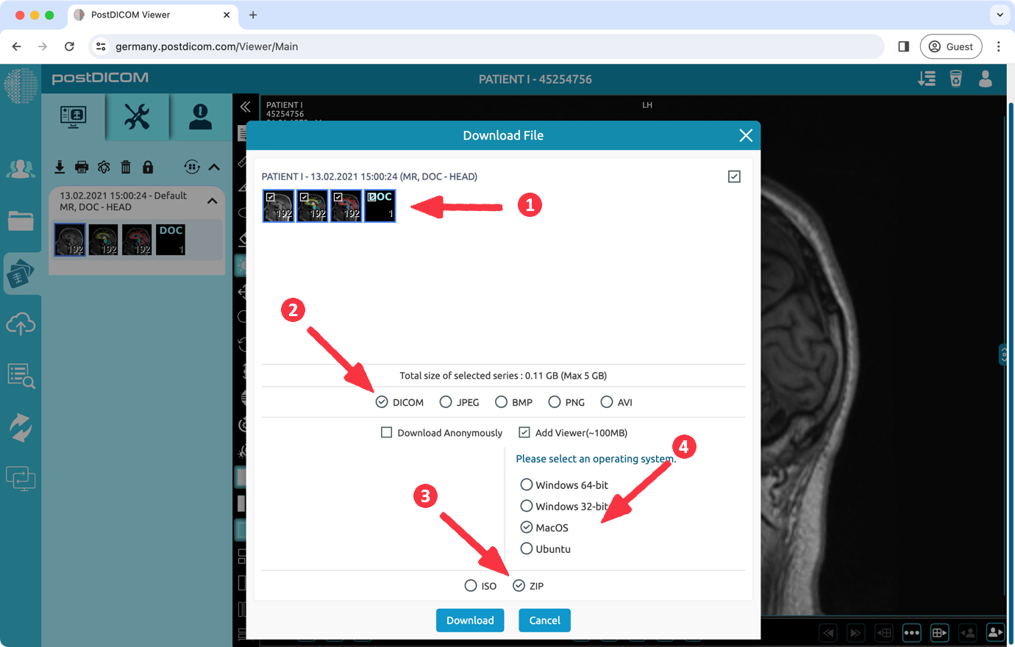This screenshot has height=647, width=1015.
Task: Click the user account icon in header
Action: click(x=986, y=79)
